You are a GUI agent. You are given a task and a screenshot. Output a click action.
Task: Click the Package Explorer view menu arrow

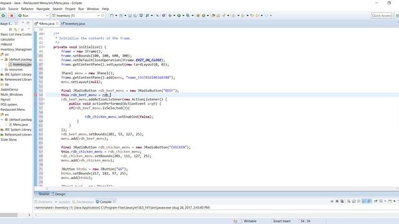pyautogui.click(x=29, y=29)
